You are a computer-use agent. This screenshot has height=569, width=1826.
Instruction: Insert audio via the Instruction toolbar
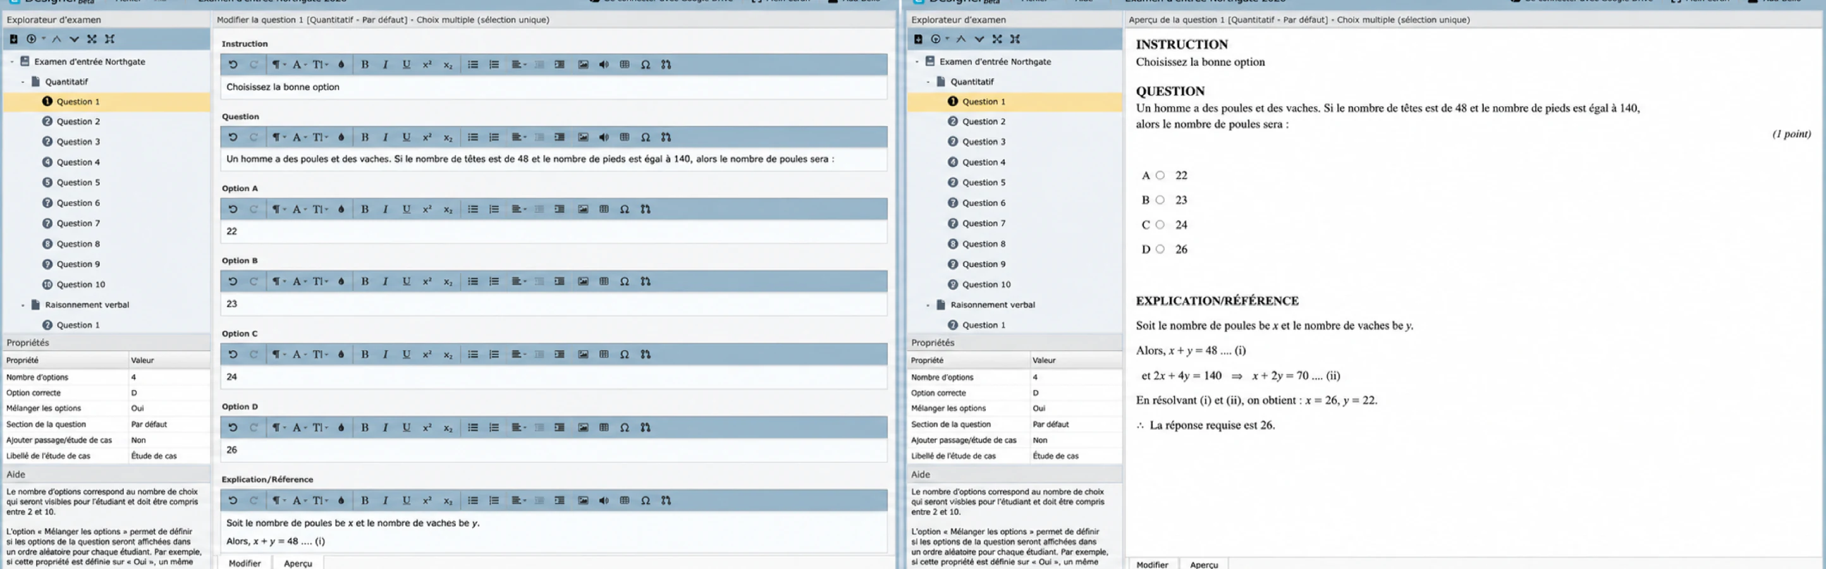(603, 64)
